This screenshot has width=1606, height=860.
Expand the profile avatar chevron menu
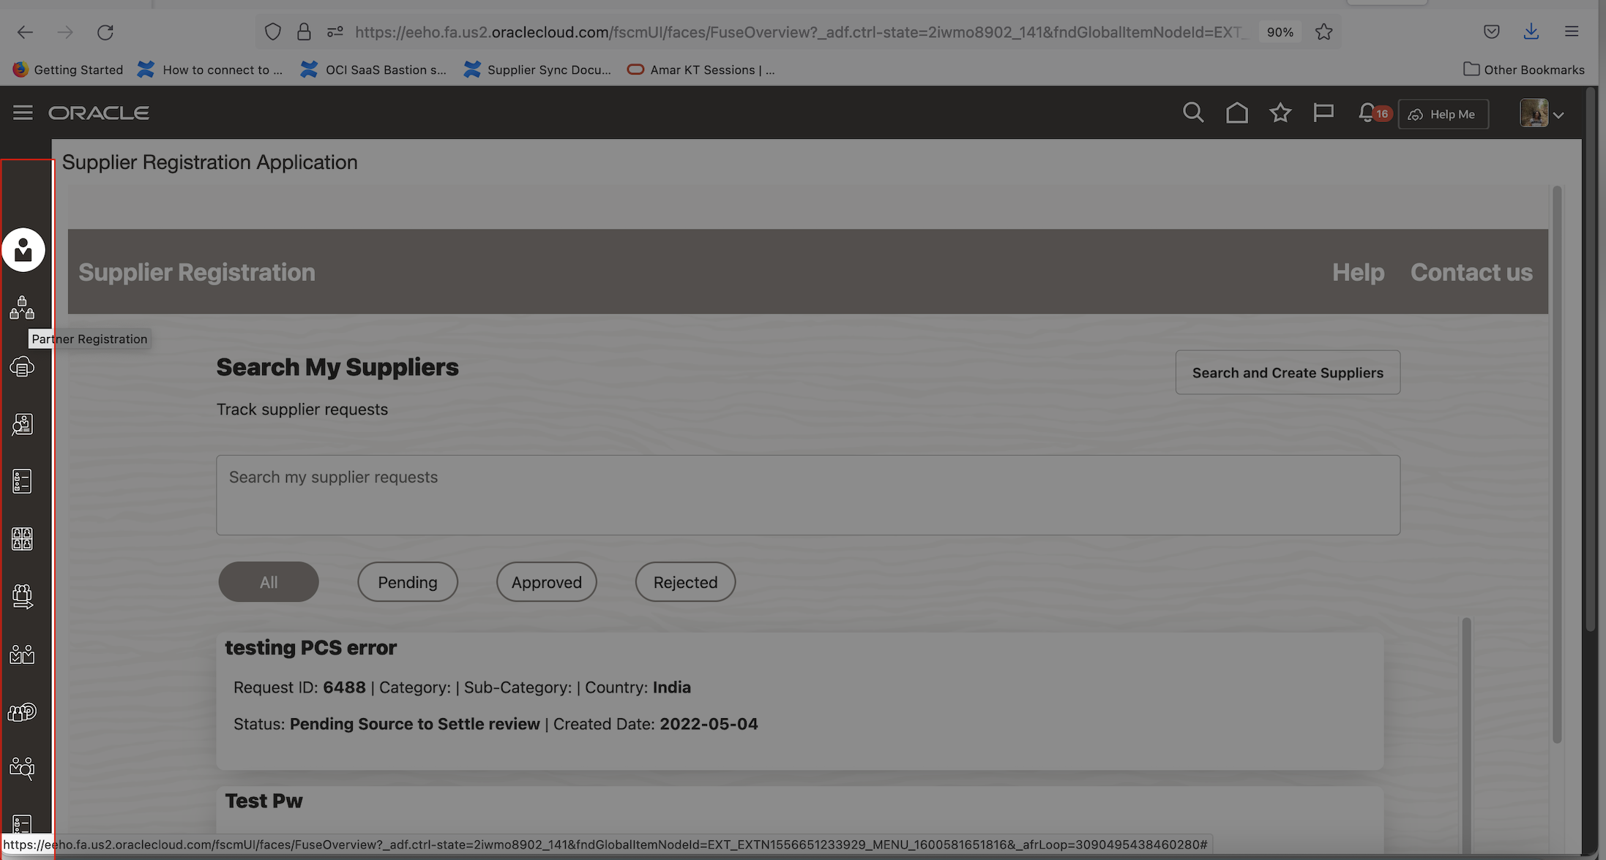click(1559, 114)
